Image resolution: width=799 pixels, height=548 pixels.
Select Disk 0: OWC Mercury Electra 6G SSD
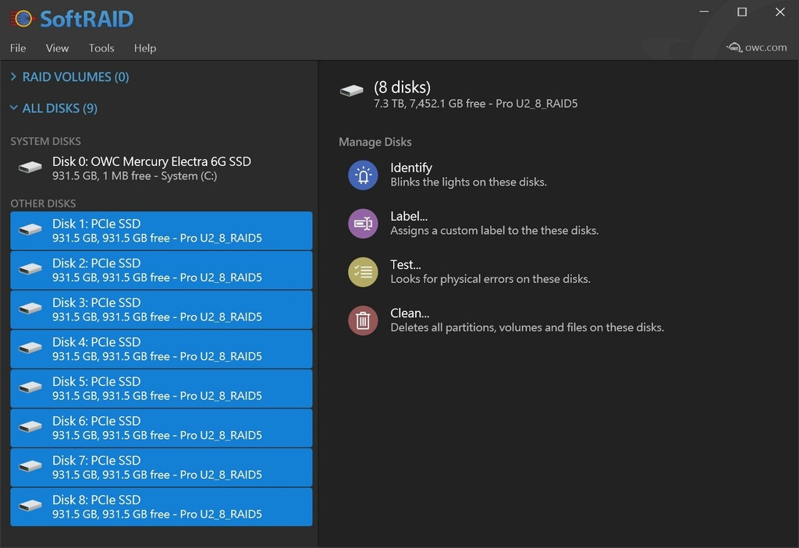tap(161, 168)
